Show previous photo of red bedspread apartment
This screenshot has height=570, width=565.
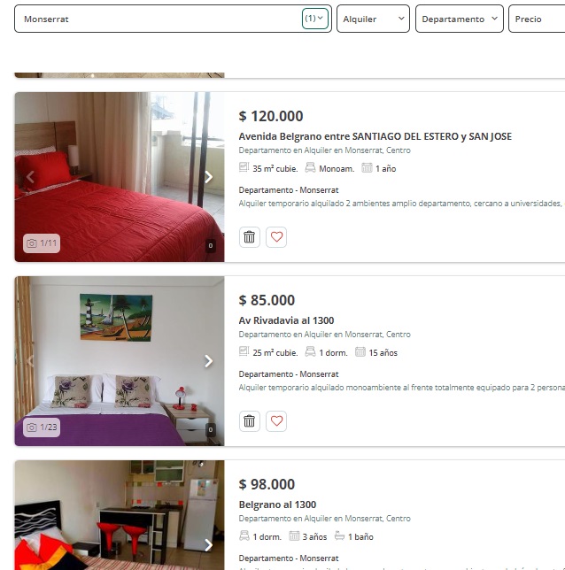coord(30,177)
